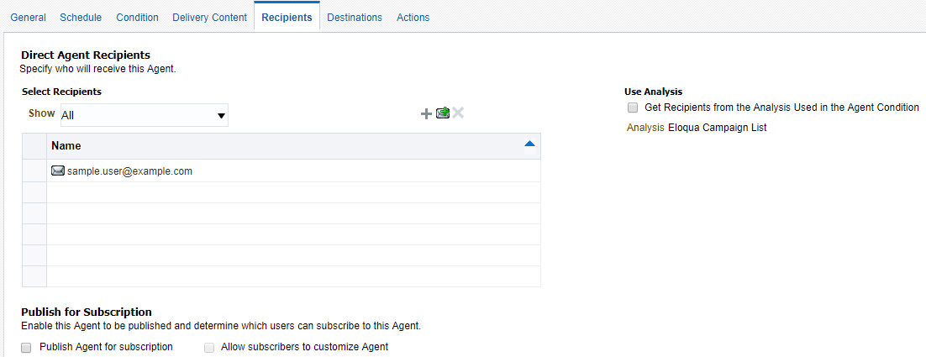Enable Get Recipients from the Analysis checkbox

(633, 108)
